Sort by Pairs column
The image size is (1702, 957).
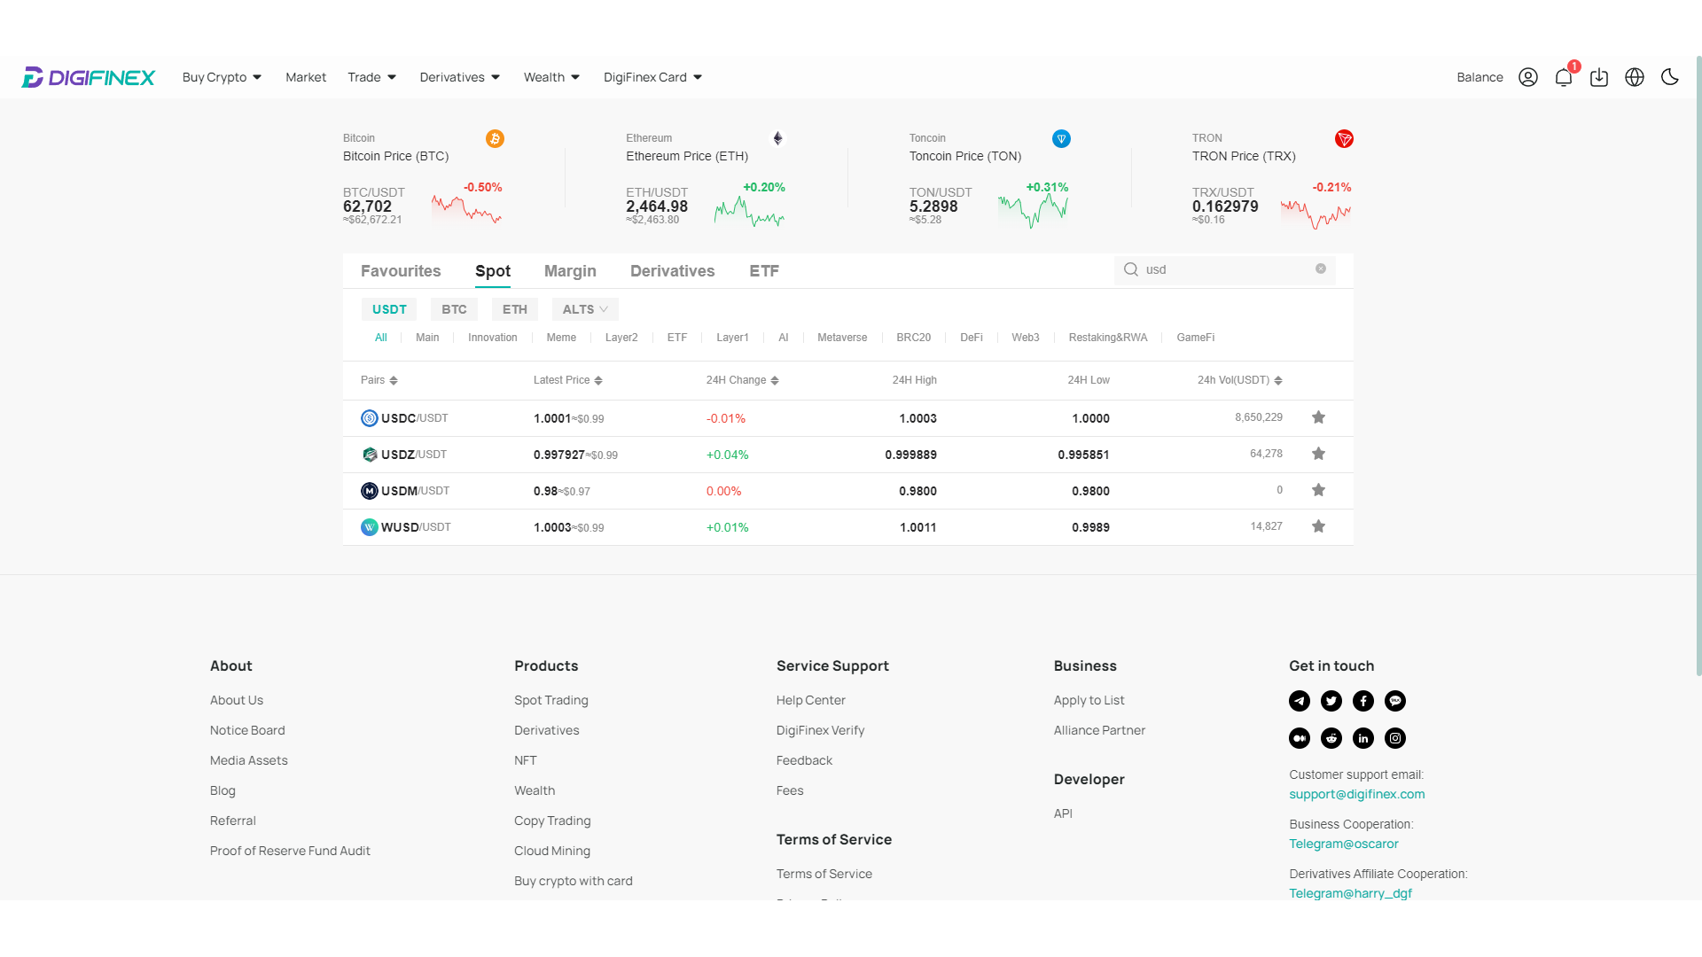(x=379, y=380)
